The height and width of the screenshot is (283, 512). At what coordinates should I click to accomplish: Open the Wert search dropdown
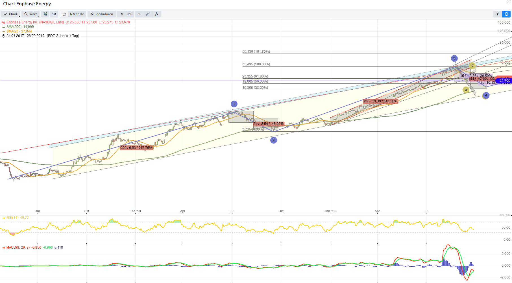click(x=30, y=14)
